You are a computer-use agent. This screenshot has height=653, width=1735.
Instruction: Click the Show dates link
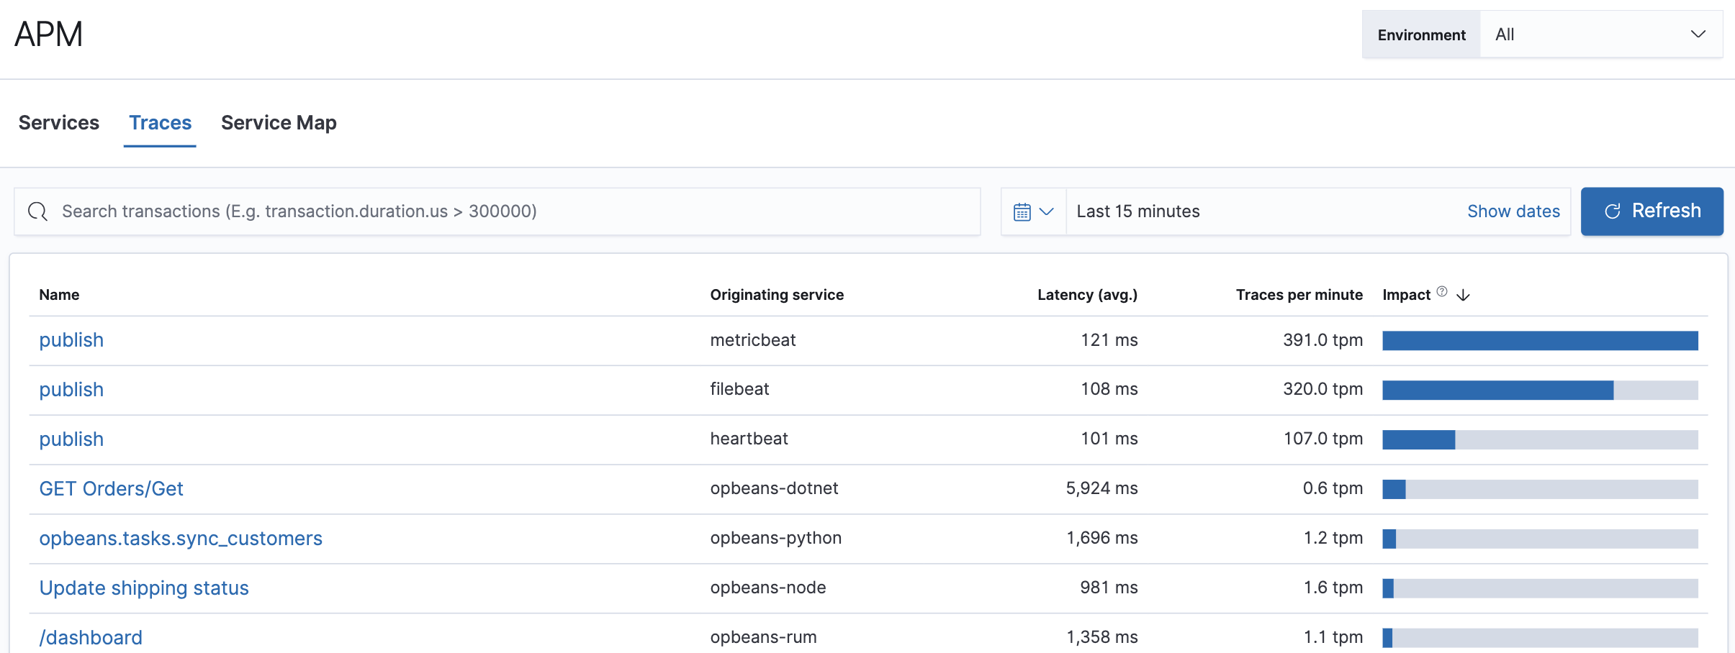click(1513, 211)
